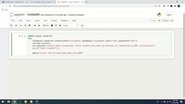Open the Kernel menu
185x104 pixels.
pos(54,21)
